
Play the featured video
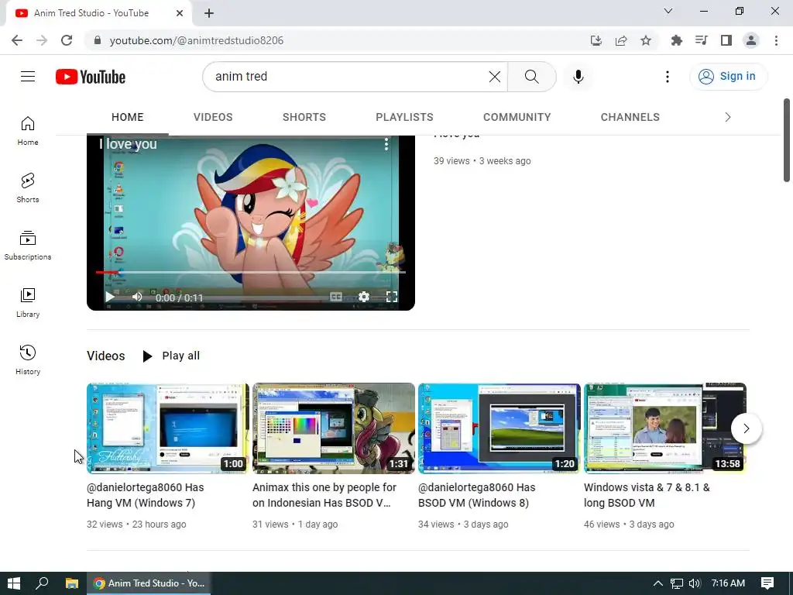tap(109, 297)
